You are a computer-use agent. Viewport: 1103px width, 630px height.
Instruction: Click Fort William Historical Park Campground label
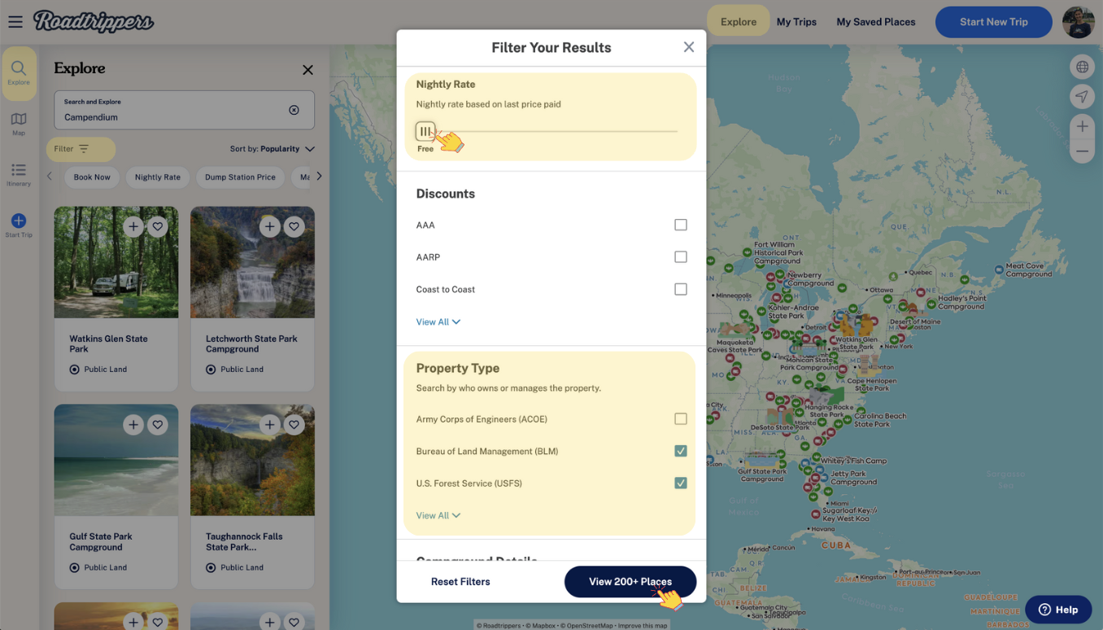pos(778,253)
